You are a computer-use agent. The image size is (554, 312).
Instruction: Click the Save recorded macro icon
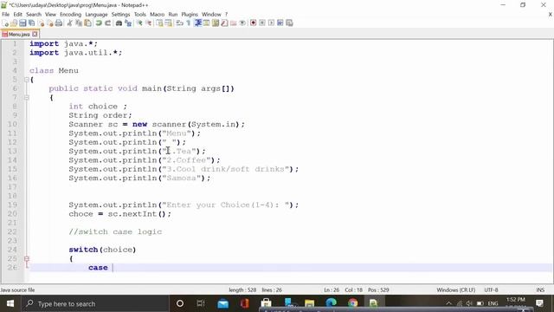289,23
